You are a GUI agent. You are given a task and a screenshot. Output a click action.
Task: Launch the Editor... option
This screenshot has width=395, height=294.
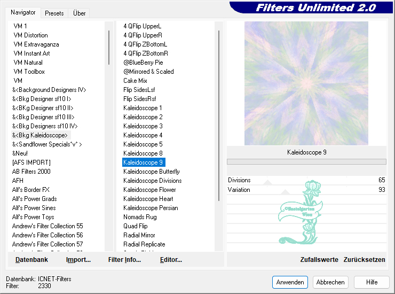[x=171, y=260]
